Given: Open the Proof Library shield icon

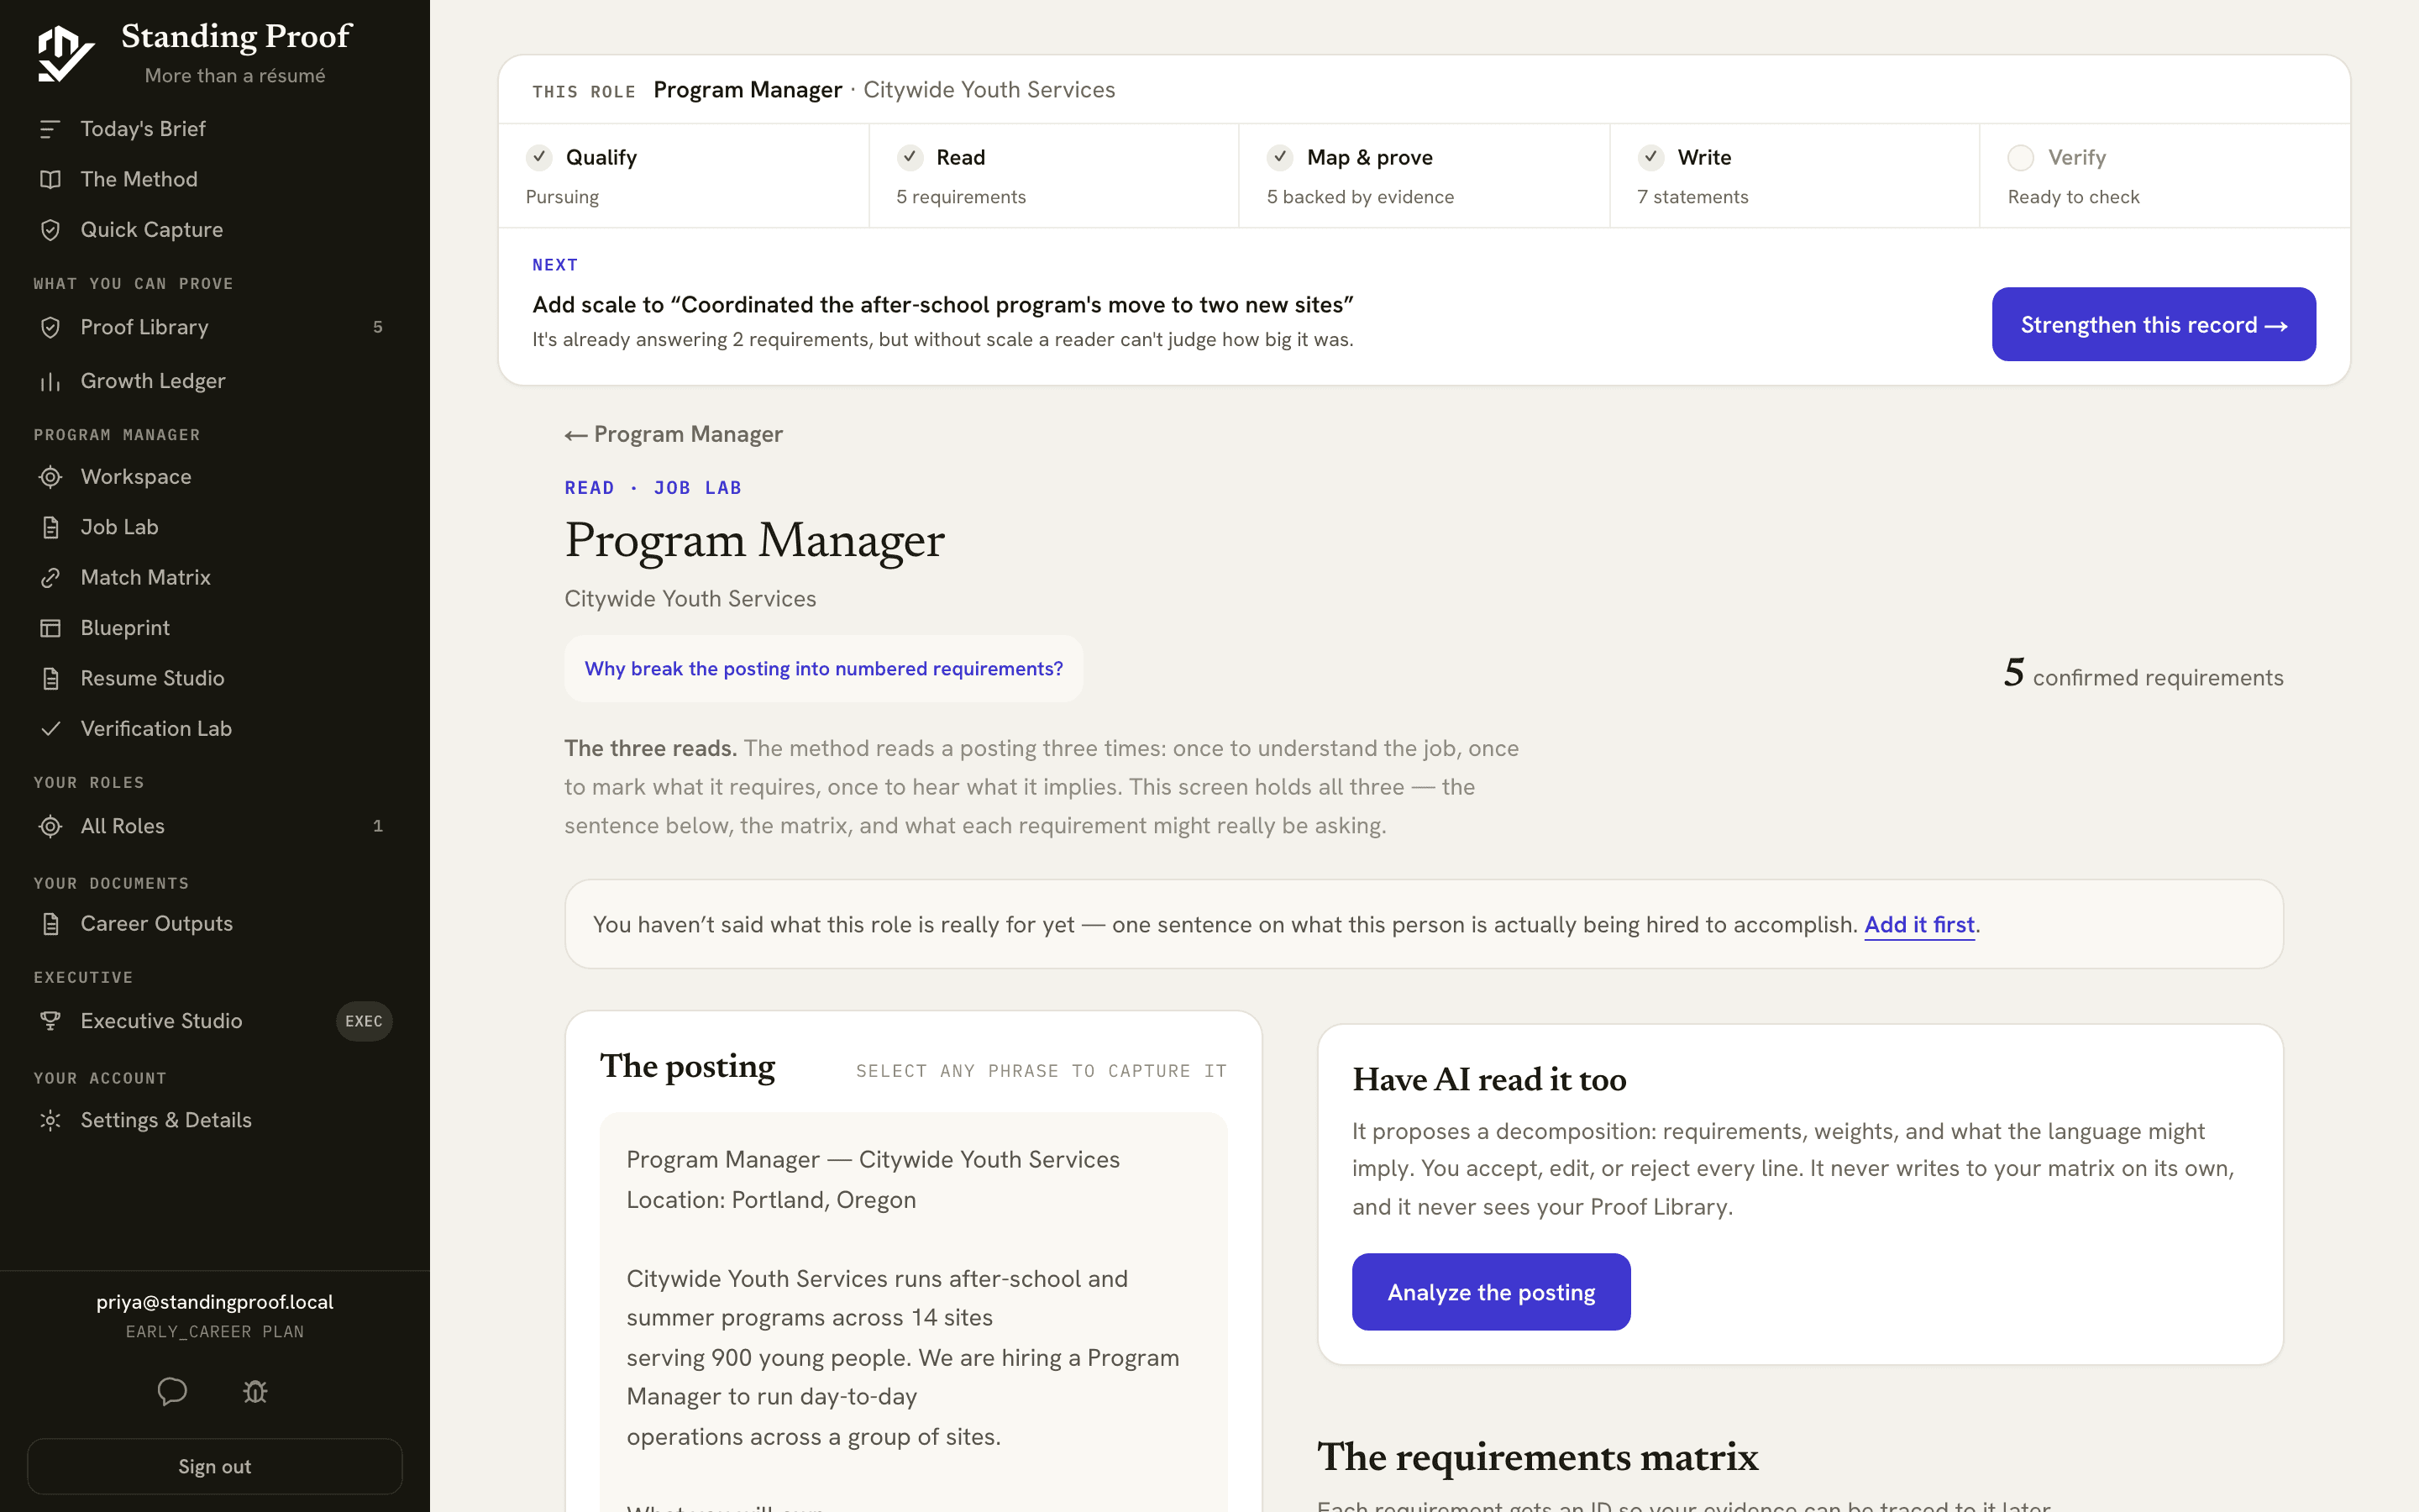Looking at the screenshot, I should [x=50, y=327].
